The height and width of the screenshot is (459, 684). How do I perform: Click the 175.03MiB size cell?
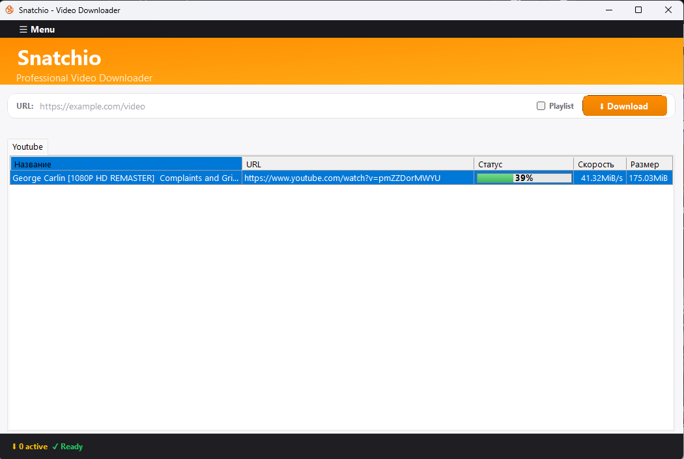648,178
